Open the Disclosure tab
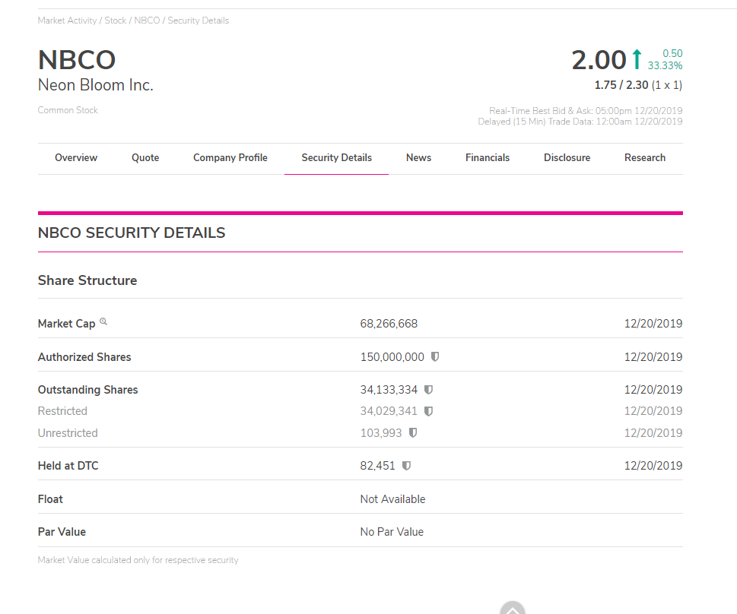Viewport: 737px width, 614px height. (567, 158)
